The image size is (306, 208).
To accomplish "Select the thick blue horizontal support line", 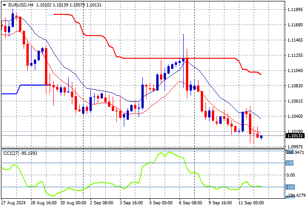I will 32,85.
